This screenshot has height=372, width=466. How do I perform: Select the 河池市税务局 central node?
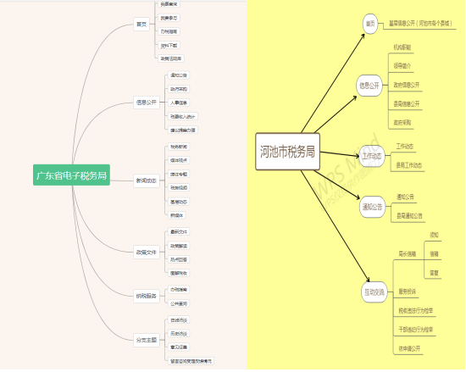pyautogui.click(x=288, y=152)
